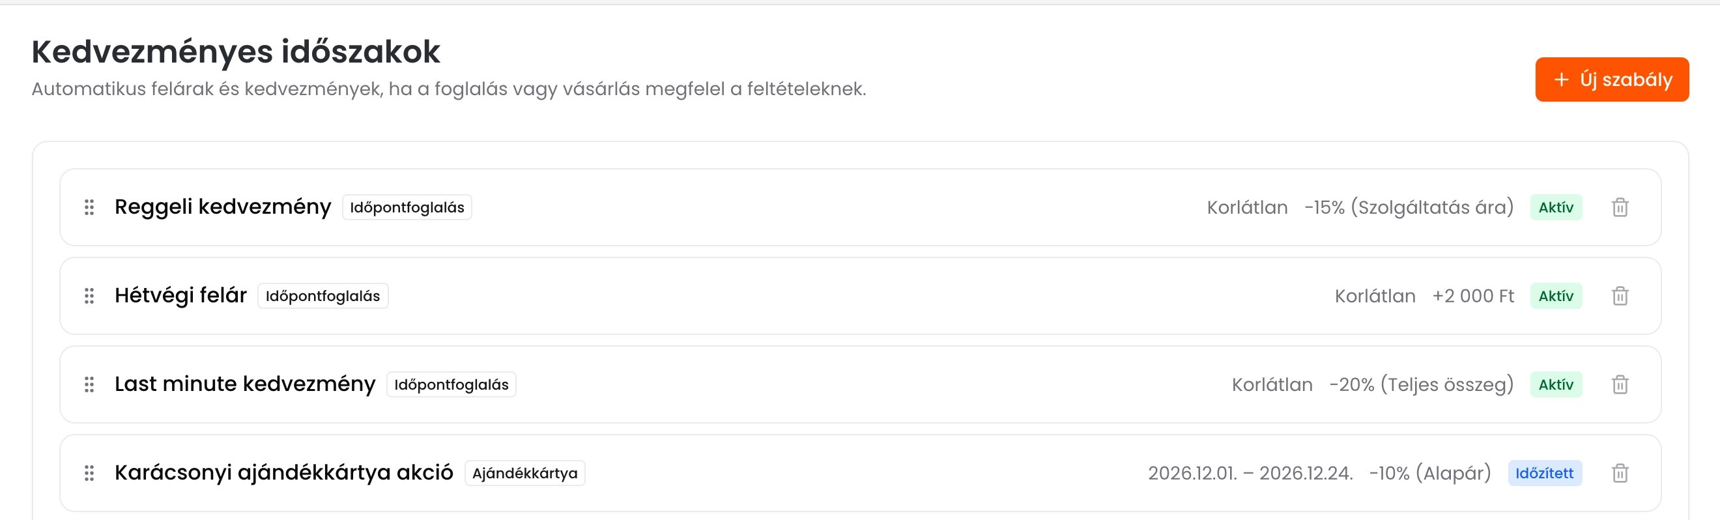Click Aktív status of Hétvégi felár
Image resolution: width=1720 pixels, height=520 pixels.
[1556, 296]
